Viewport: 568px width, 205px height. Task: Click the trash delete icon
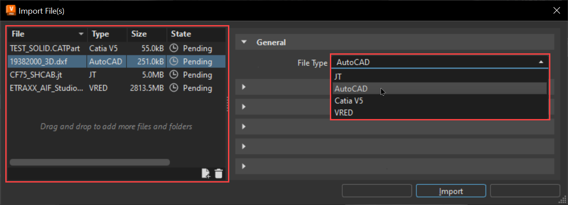[x=219, y=174]
